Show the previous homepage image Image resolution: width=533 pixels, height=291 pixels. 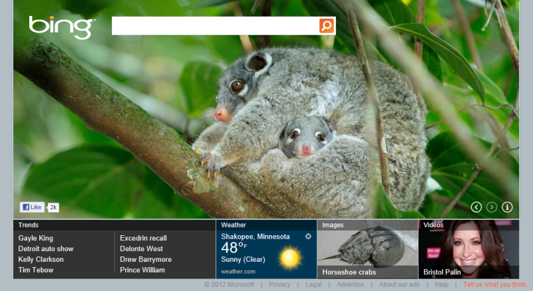tap(476, 207)
